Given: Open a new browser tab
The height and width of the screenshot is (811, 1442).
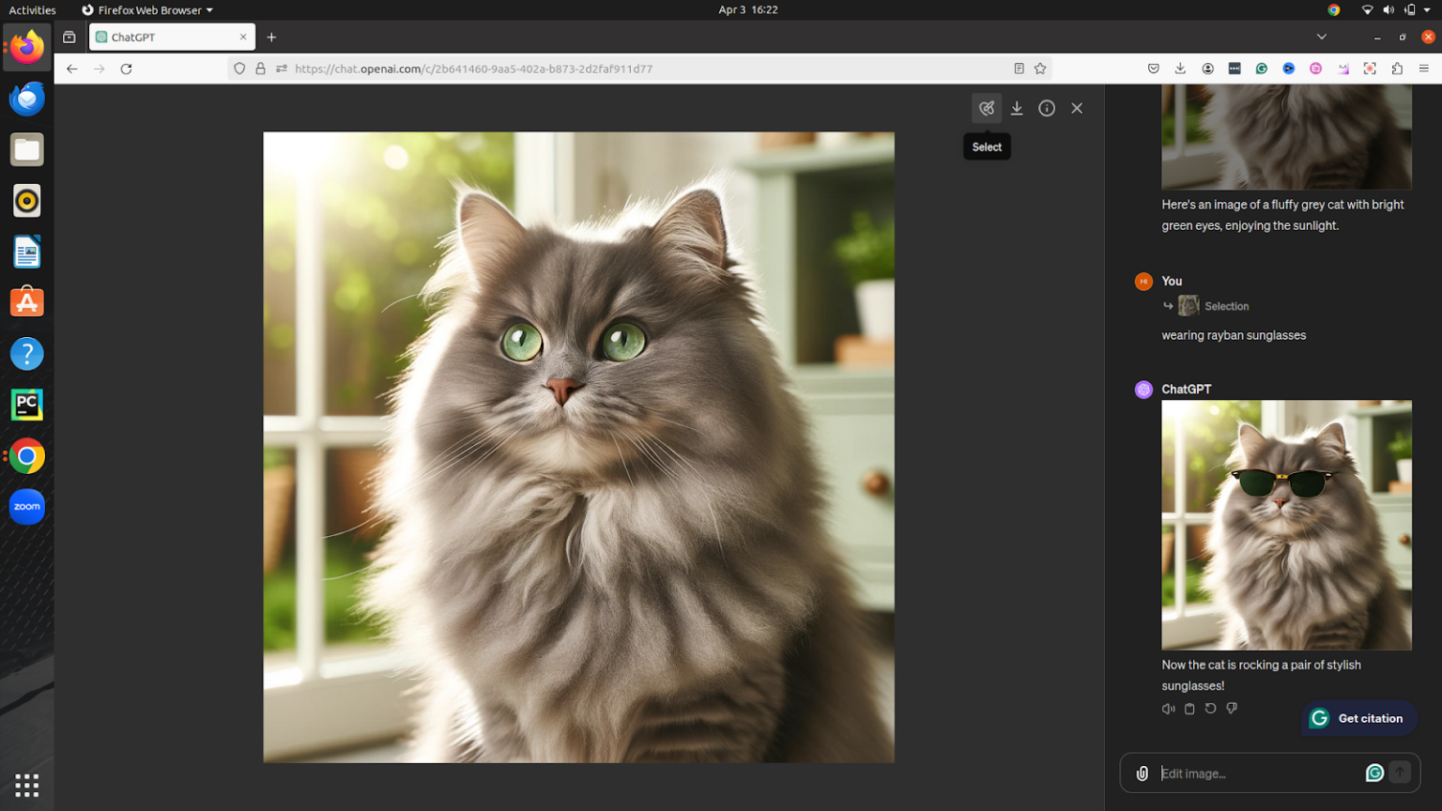Looking at the screenshot, I should click(x=271, y=37).
